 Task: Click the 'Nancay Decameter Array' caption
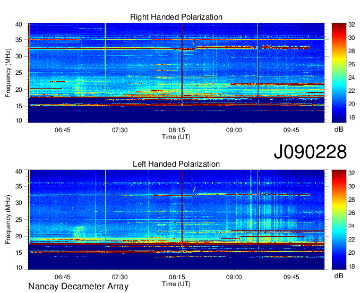(78, 287)
